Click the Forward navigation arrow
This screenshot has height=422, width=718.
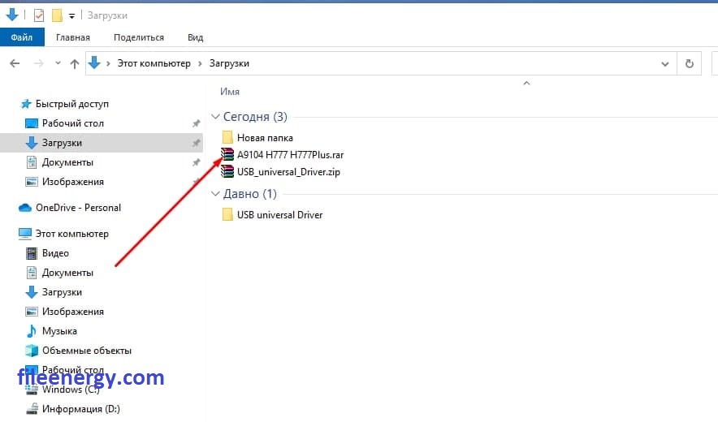coord(39,63)
